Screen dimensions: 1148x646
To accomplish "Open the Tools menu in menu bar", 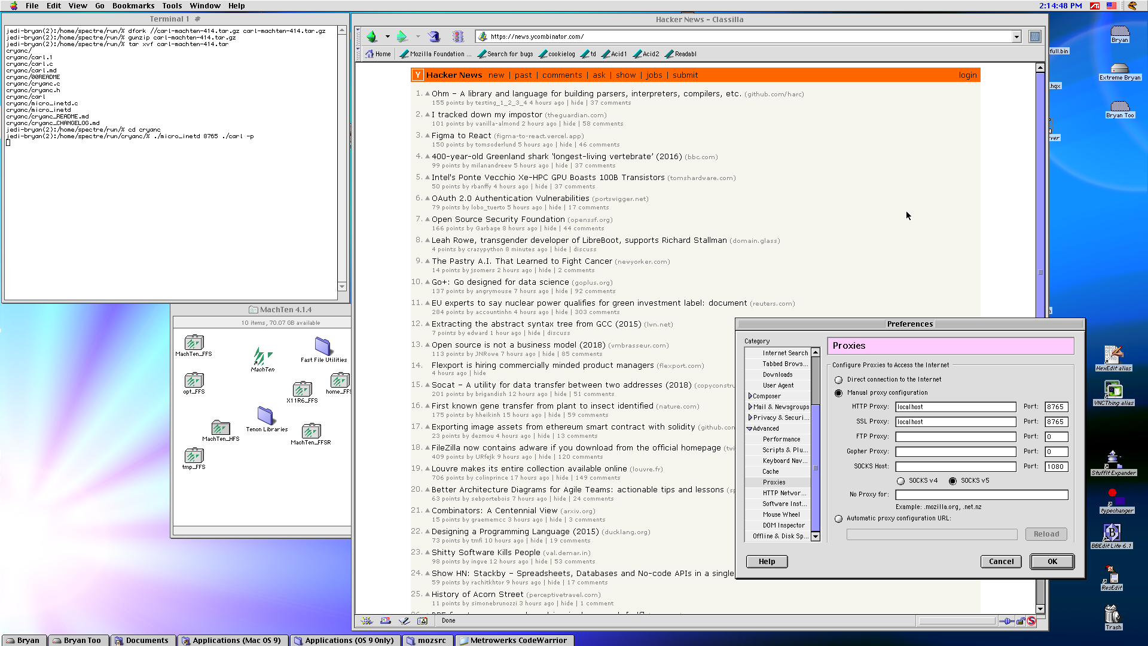I will 172,5.
